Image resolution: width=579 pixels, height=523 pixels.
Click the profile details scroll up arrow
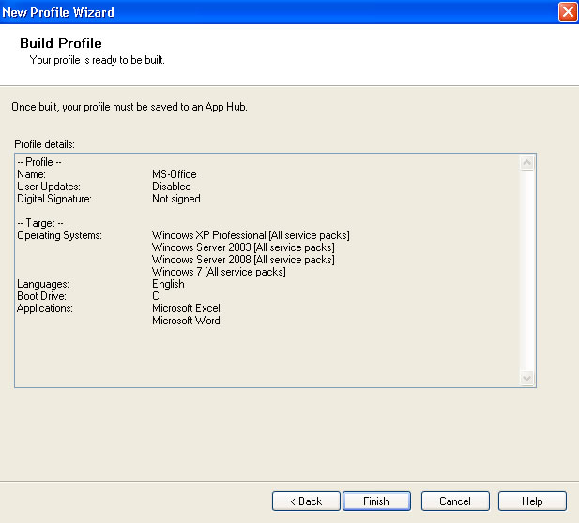point(527,163)
